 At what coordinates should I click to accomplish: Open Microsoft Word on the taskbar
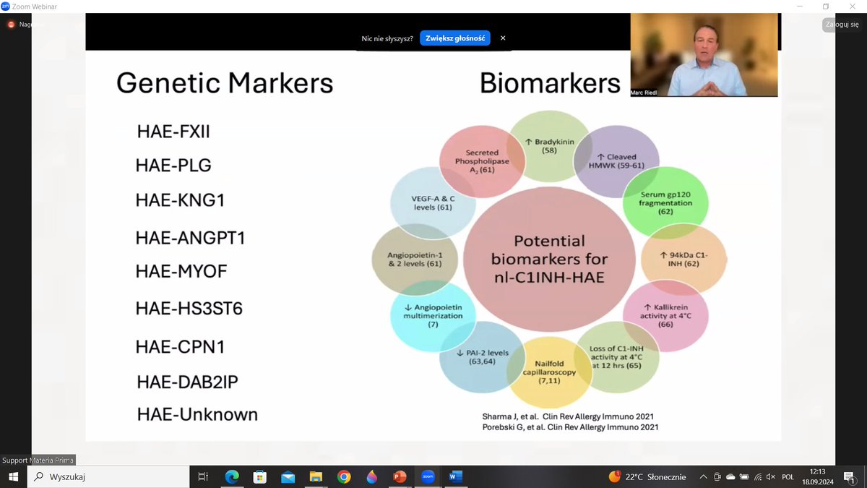pos(455,476)
